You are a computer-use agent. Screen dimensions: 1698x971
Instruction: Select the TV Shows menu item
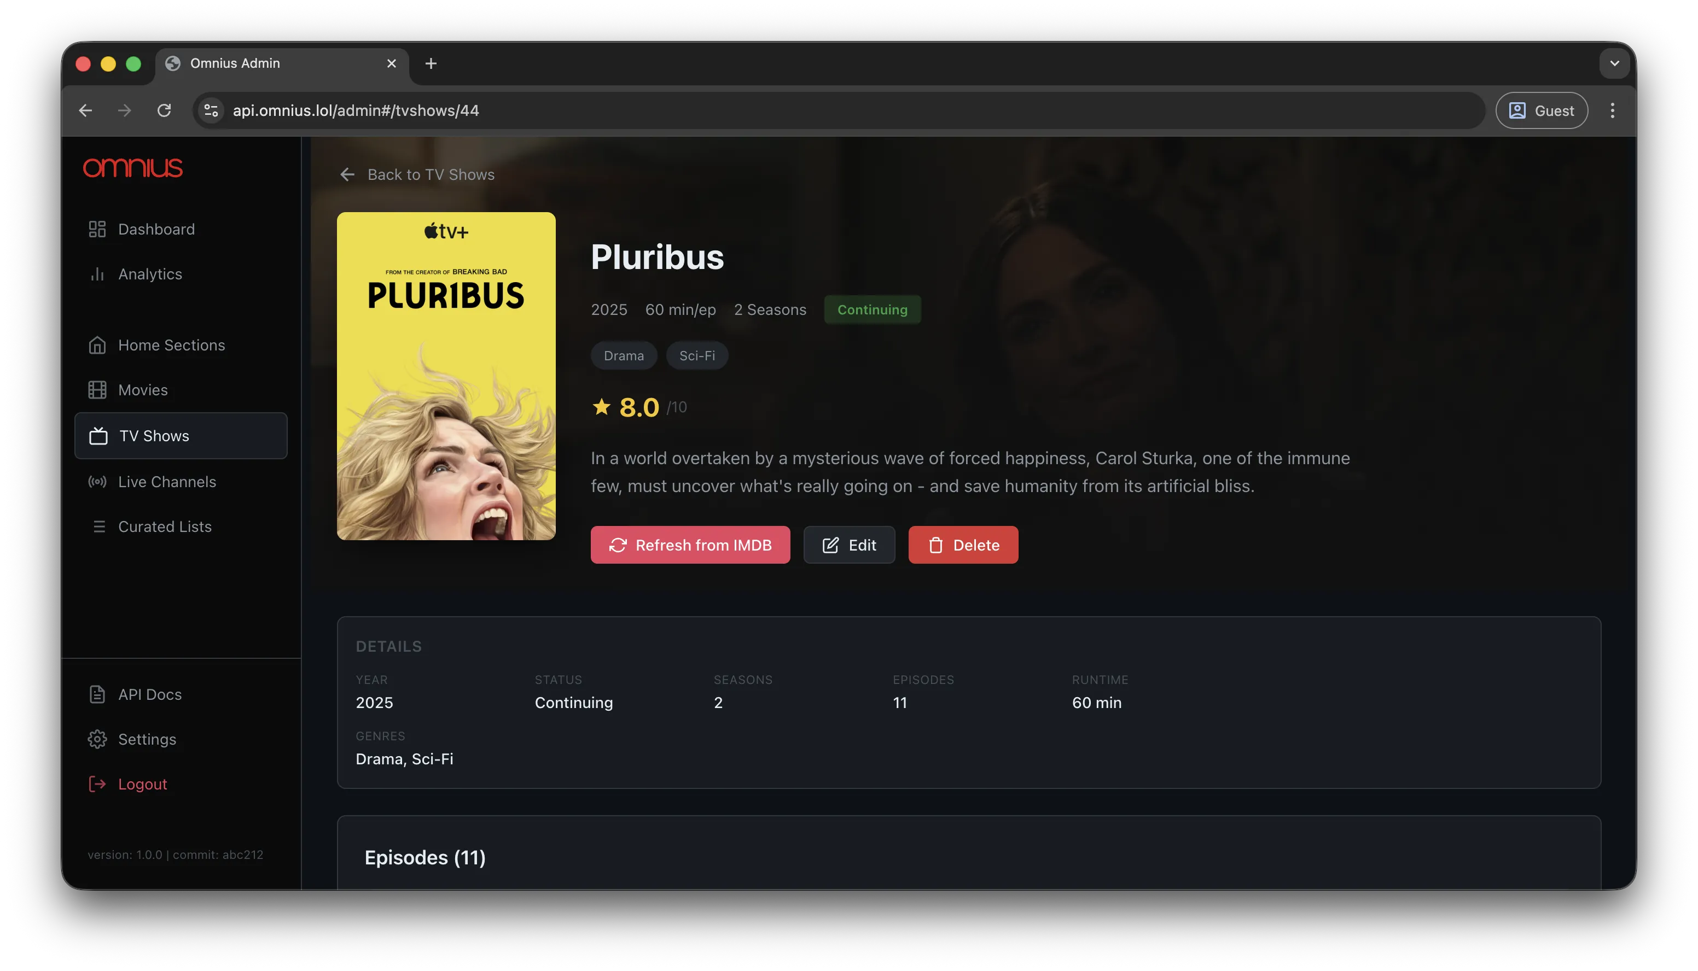pos(181,436)
